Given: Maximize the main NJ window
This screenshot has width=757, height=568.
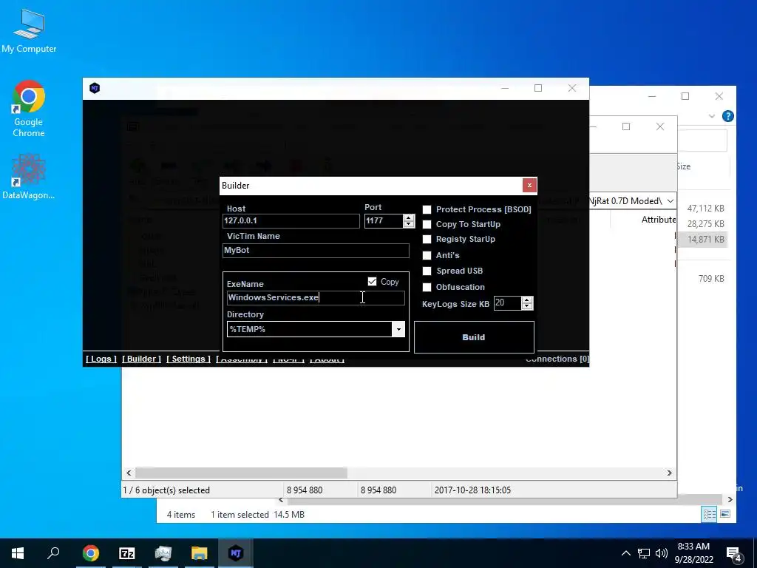Looking at the screenshot, I should point(538,88).
